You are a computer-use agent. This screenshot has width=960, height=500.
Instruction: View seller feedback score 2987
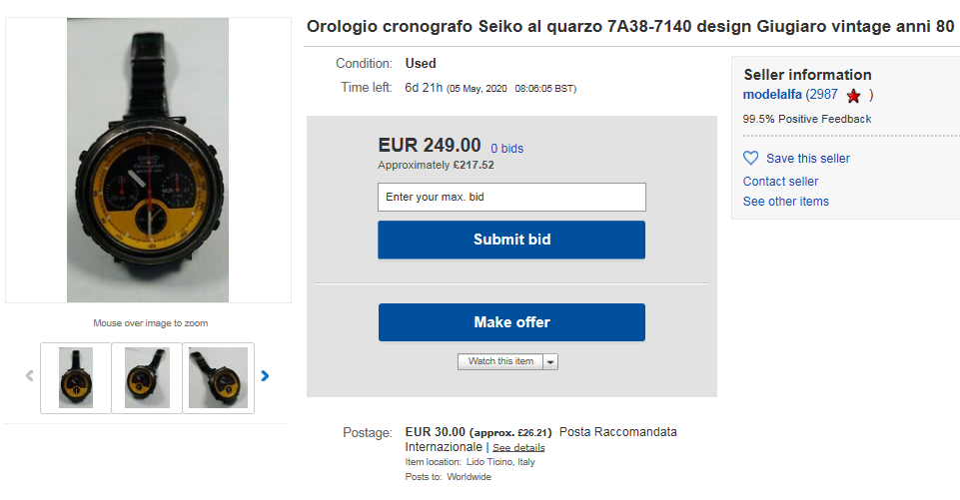click(x=822, y=95)
